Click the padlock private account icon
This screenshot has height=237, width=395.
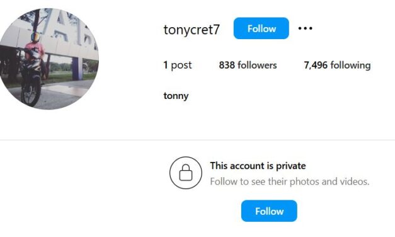[x=186, y=173]
